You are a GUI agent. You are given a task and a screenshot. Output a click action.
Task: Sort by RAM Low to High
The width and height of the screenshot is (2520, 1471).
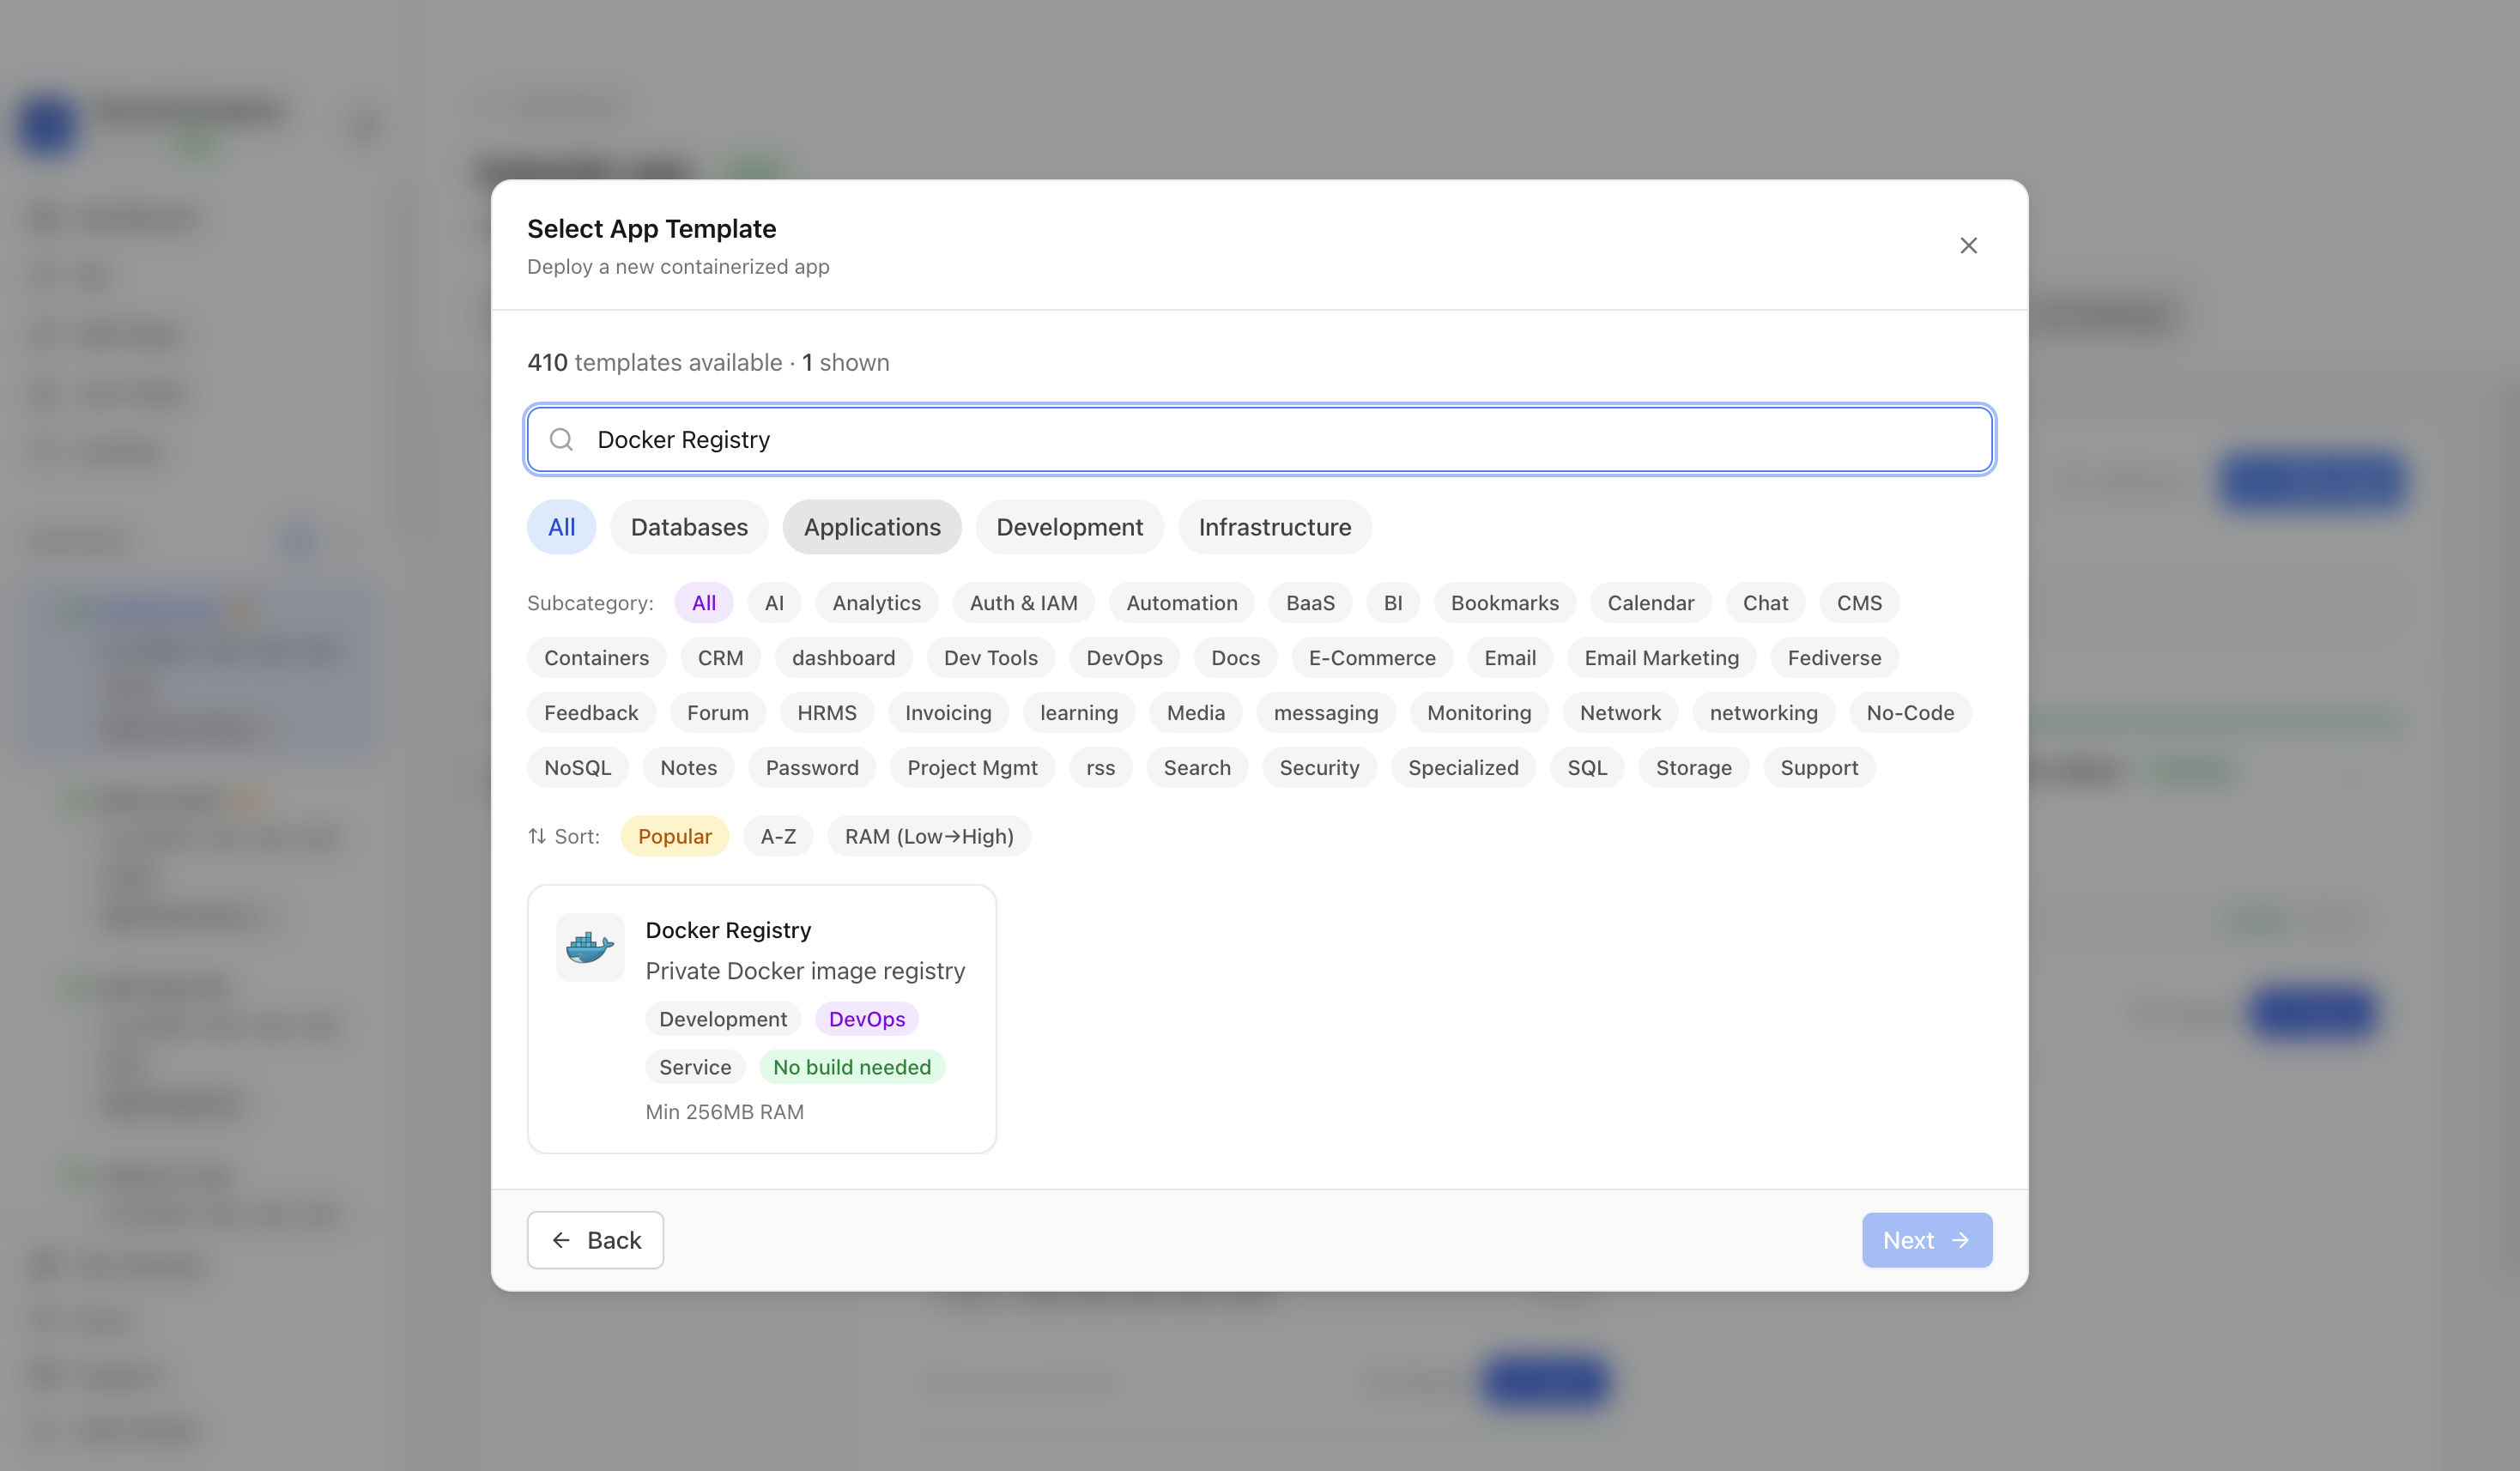click(929, 836)
